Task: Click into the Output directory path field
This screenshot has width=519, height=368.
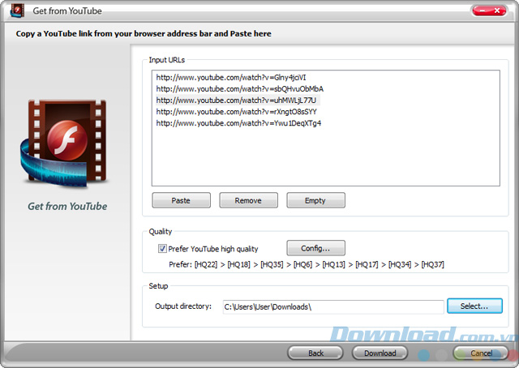Action: point(333,306)
